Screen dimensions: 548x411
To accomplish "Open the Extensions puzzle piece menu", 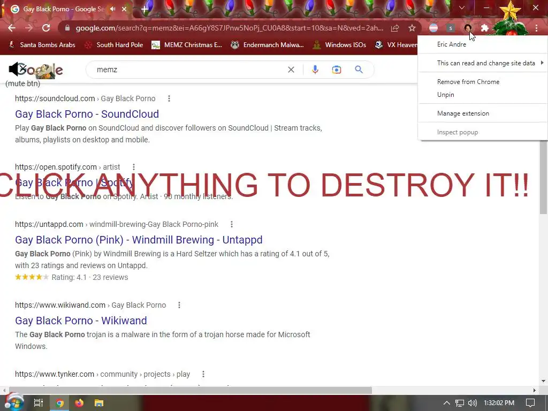I will pos(485,28).
